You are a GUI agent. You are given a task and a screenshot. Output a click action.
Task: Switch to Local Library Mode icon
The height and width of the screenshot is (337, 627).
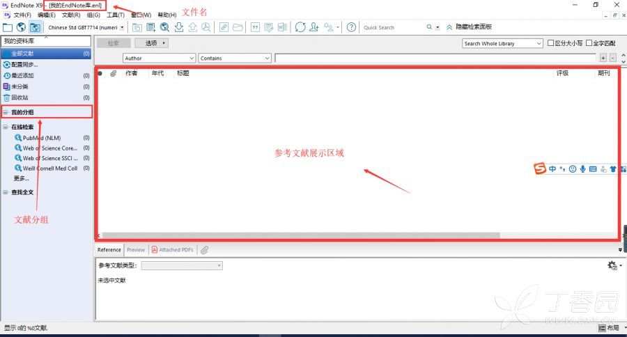click(8, 27)
